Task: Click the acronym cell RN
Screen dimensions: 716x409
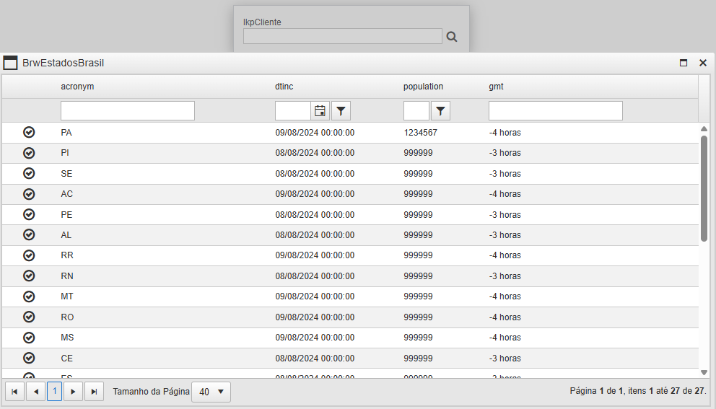Action: tap(67, 276)
